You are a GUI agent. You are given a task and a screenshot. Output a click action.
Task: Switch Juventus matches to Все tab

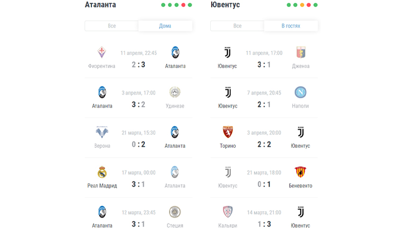(237, 26)
